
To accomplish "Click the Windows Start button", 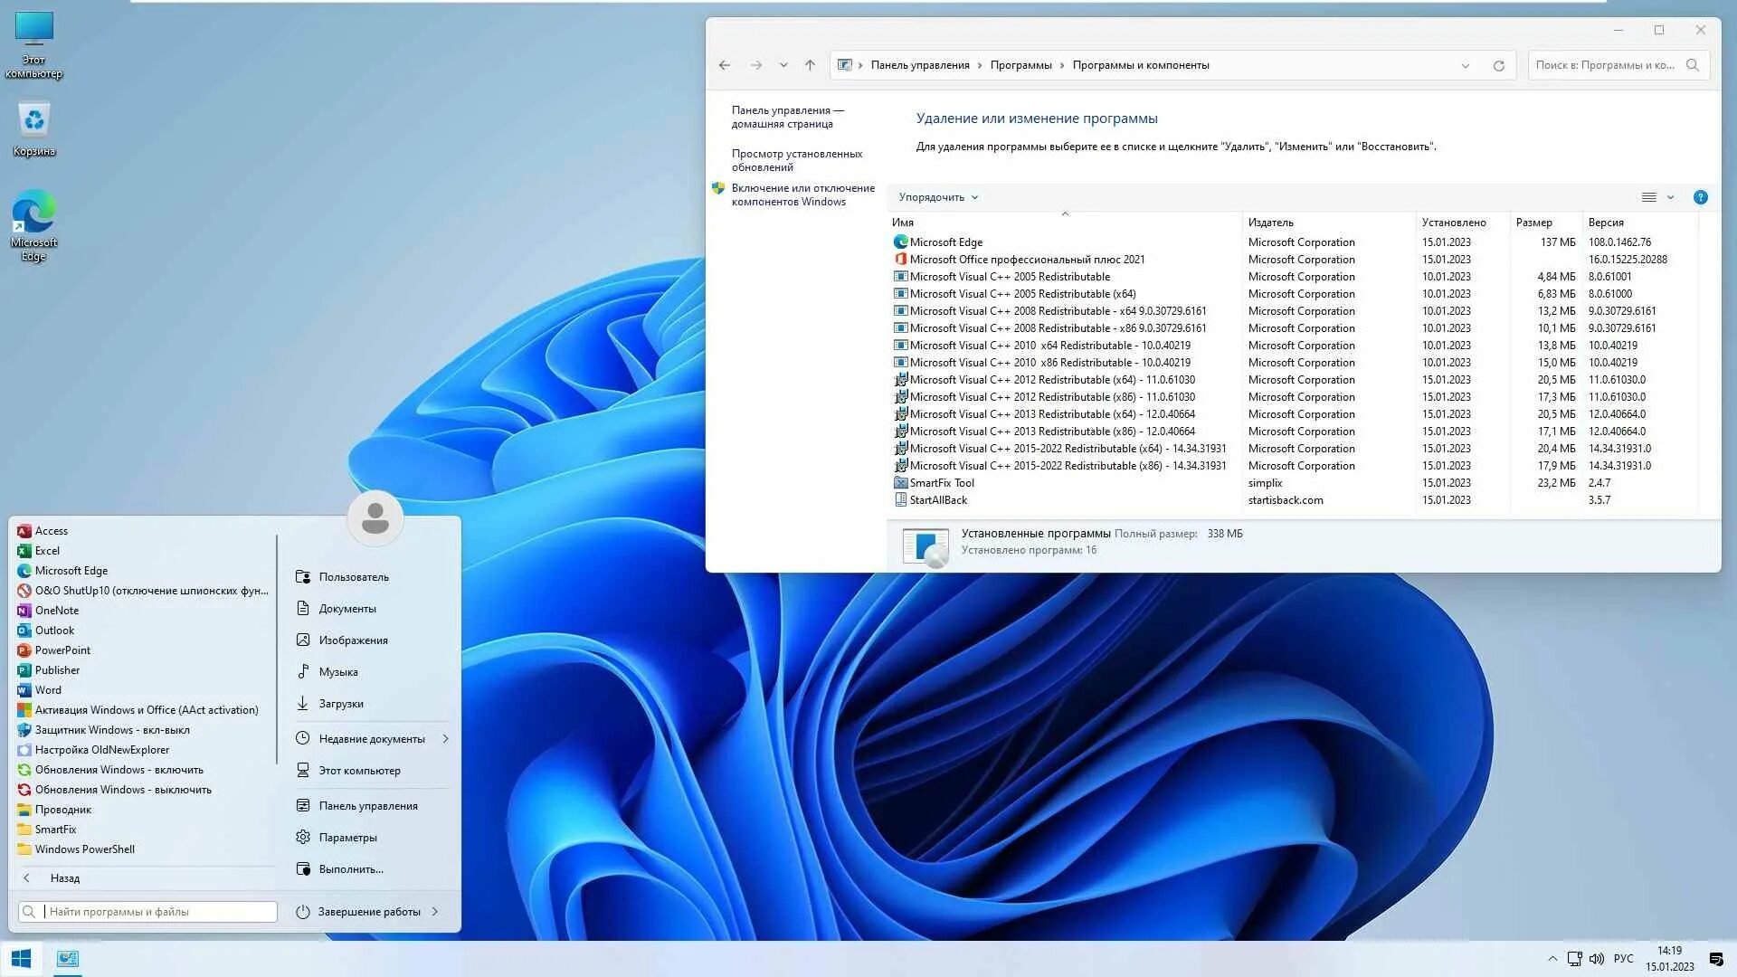I will coord(21,959).
